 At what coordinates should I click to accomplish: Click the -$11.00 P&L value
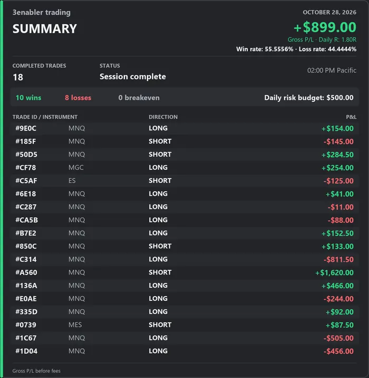click(x=341, y=207)
